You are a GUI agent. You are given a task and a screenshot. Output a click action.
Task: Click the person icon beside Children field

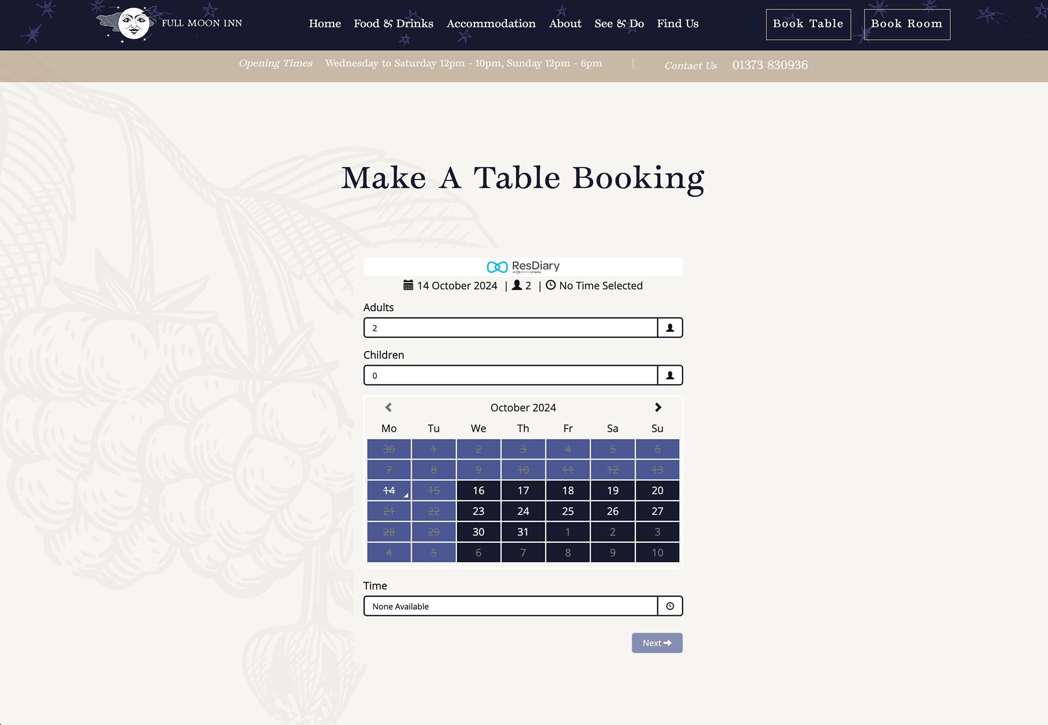670,375
